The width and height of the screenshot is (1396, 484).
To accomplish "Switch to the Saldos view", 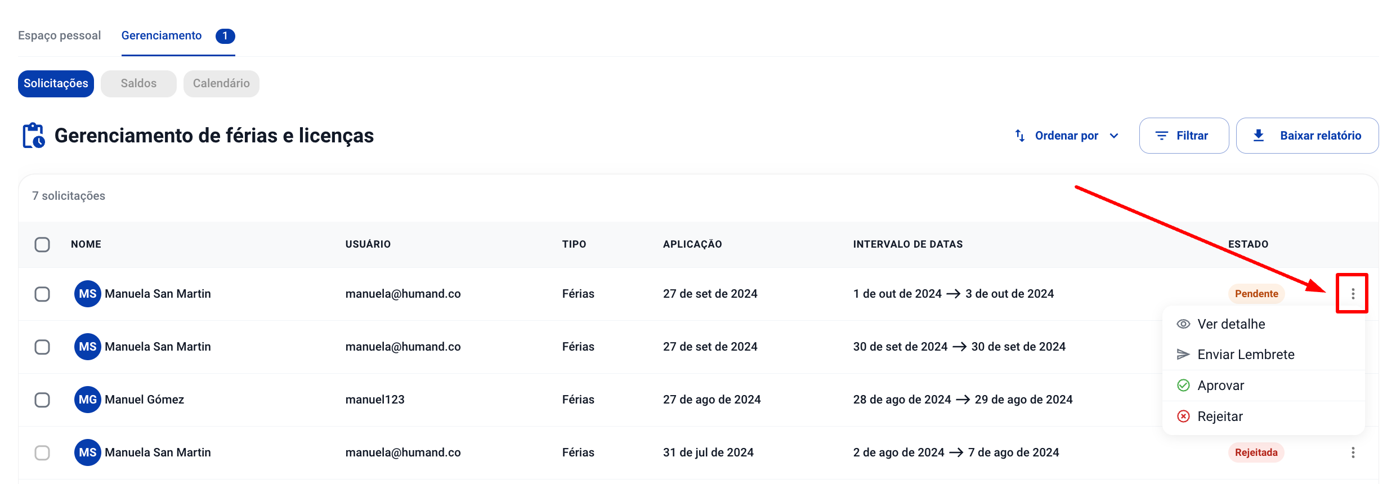I will coord(138,84).
